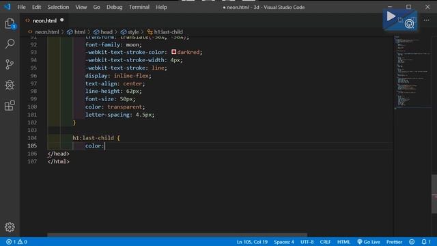Click neon.html in the breadcrumb

47,32
